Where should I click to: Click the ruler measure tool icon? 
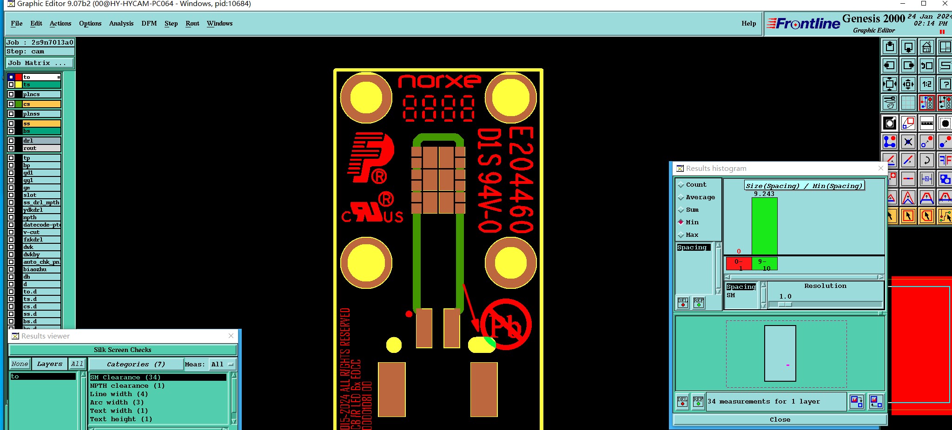pyautogui.click(x=927, y=123)
